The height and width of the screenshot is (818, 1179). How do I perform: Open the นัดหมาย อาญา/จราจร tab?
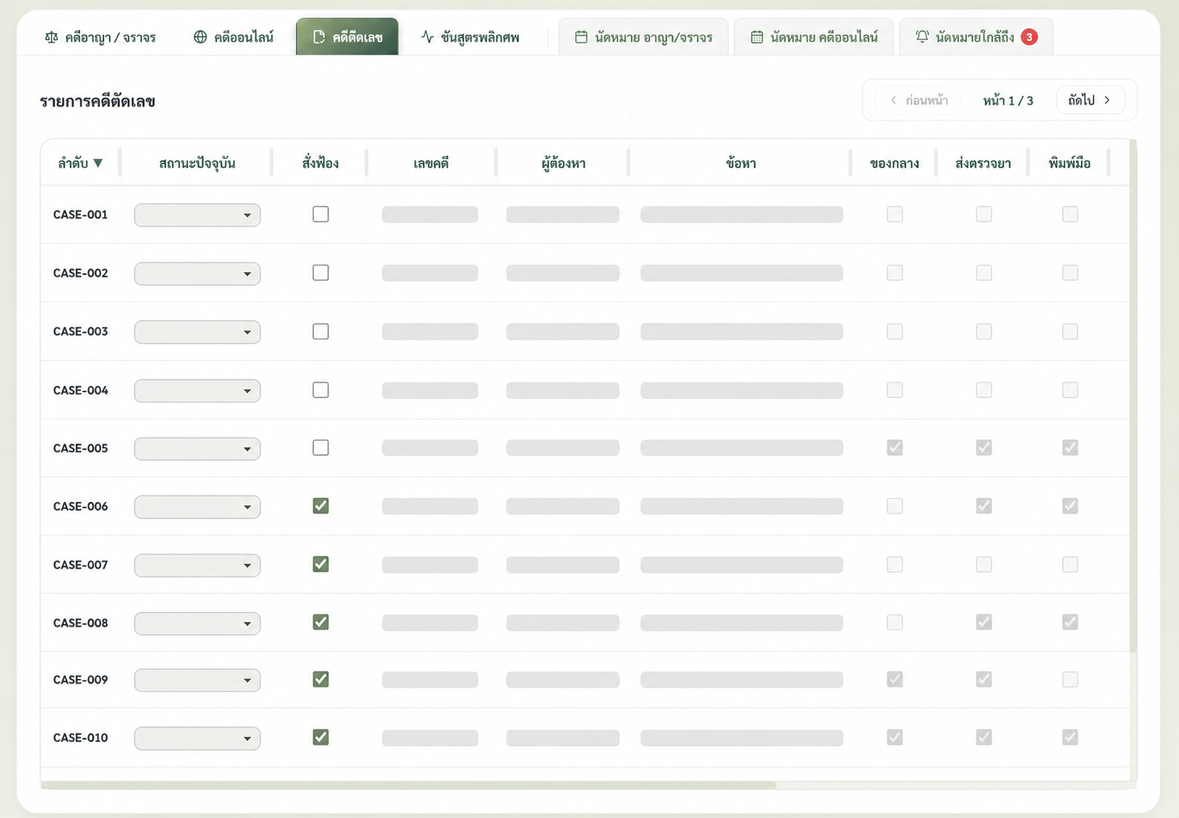click(x=643, y=37)
